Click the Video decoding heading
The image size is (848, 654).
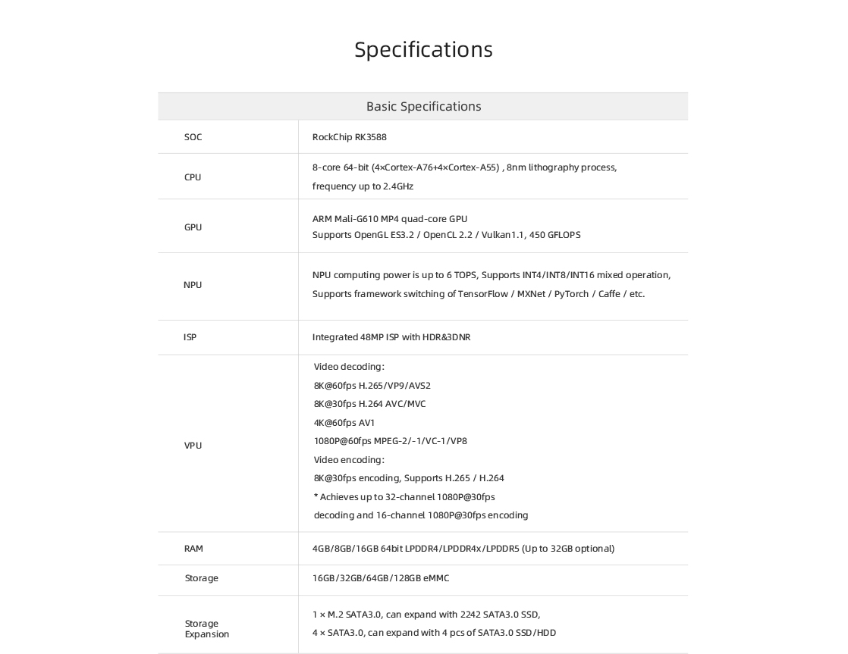349,367
